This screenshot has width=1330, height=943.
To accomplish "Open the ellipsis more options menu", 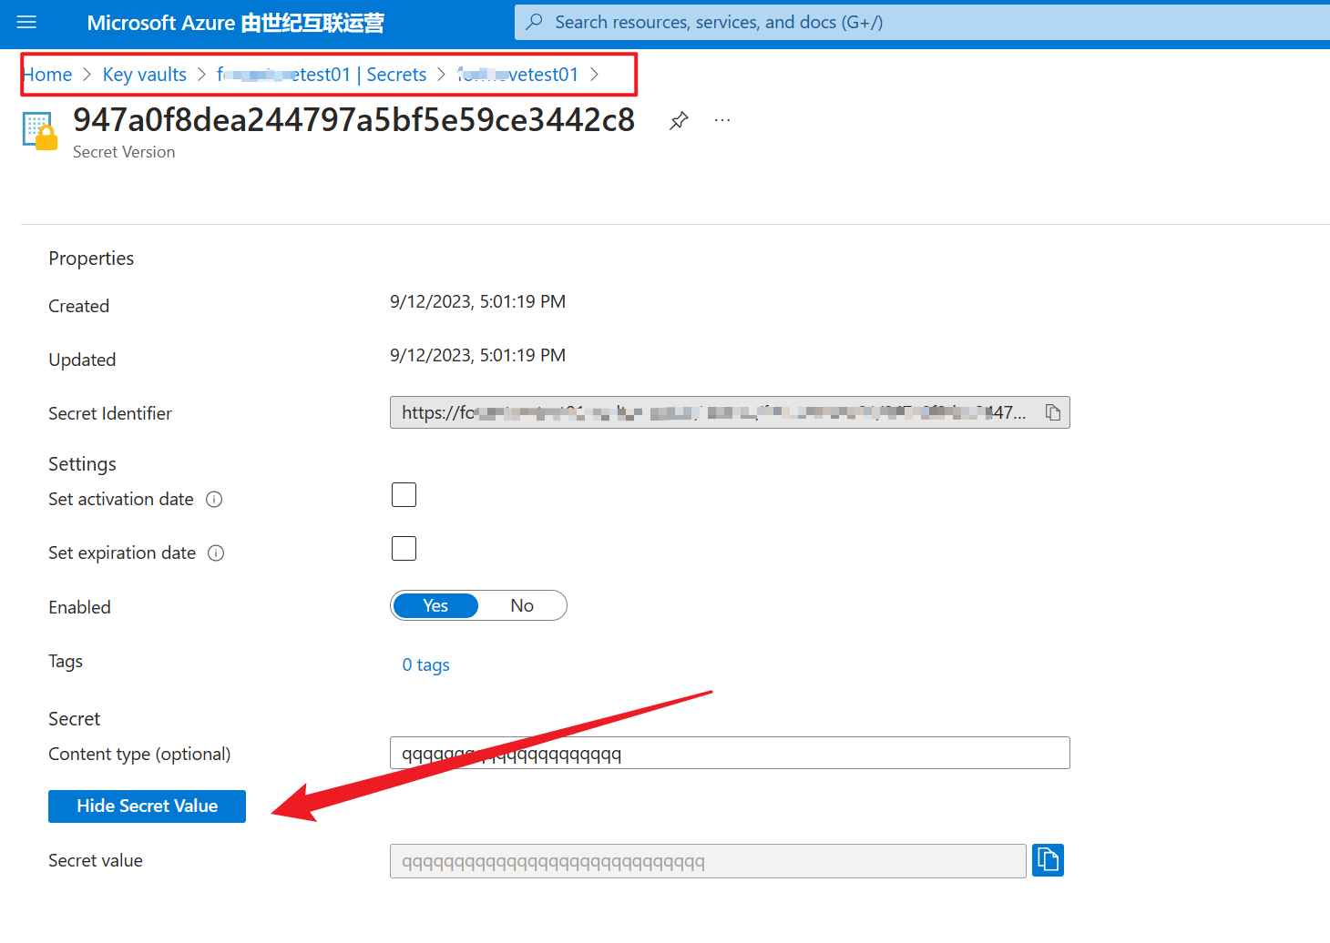I will (x=722, y=121).
